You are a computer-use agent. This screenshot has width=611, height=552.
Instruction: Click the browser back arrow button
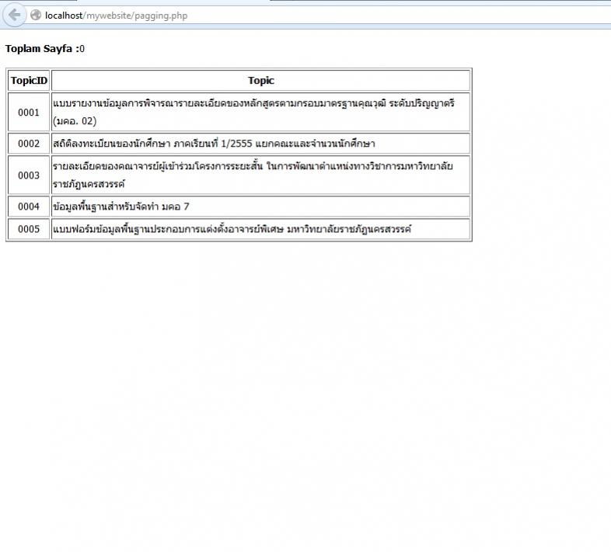click(15, 16)
